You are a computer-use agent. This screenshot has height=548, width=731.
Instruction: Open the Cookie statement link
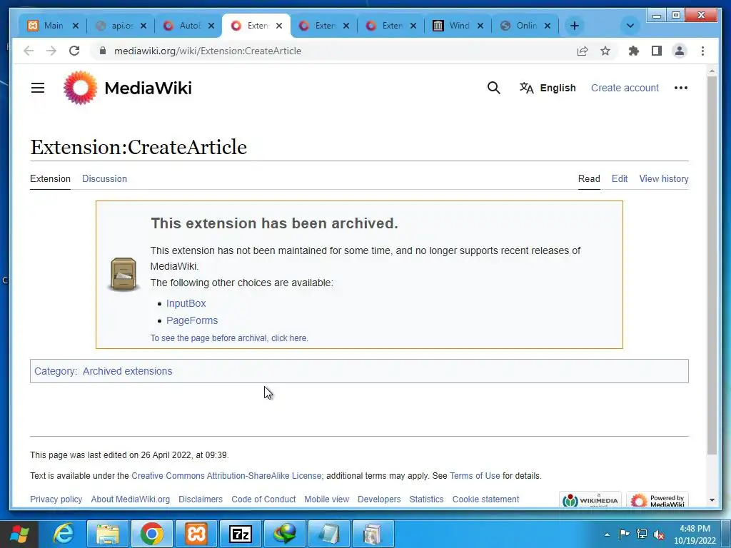[x=485, y=499]
